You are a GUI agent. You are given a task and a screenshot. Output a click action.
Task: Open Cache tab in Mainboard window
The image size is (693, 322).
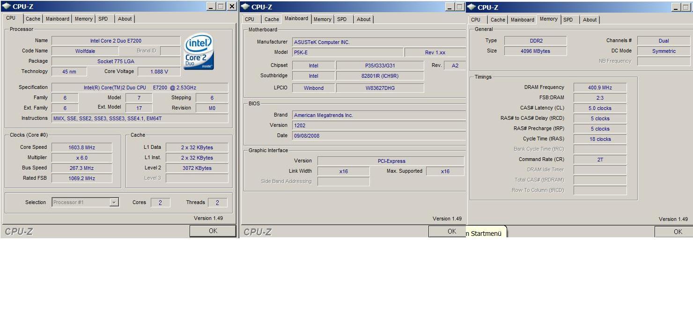(x=272, y=19)
